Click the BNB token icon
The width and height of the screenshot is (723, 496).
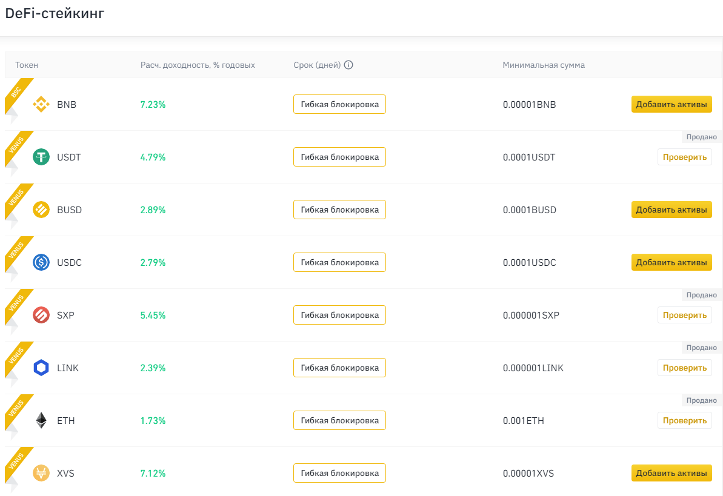click(x=41, y=104)
